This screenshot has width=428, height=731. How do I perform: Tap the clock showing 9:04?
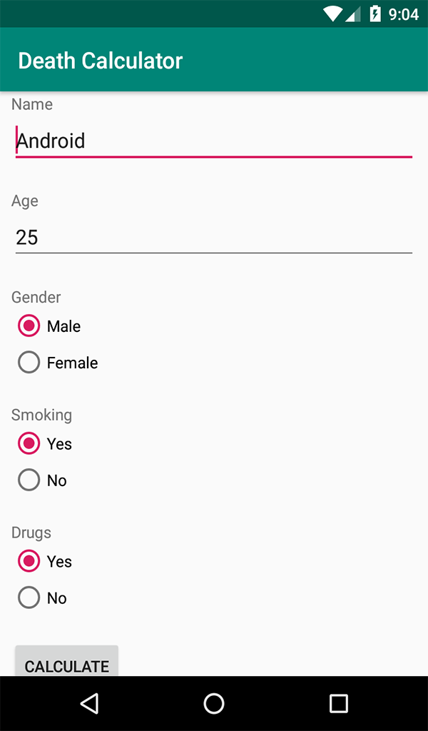coord(404,14)
